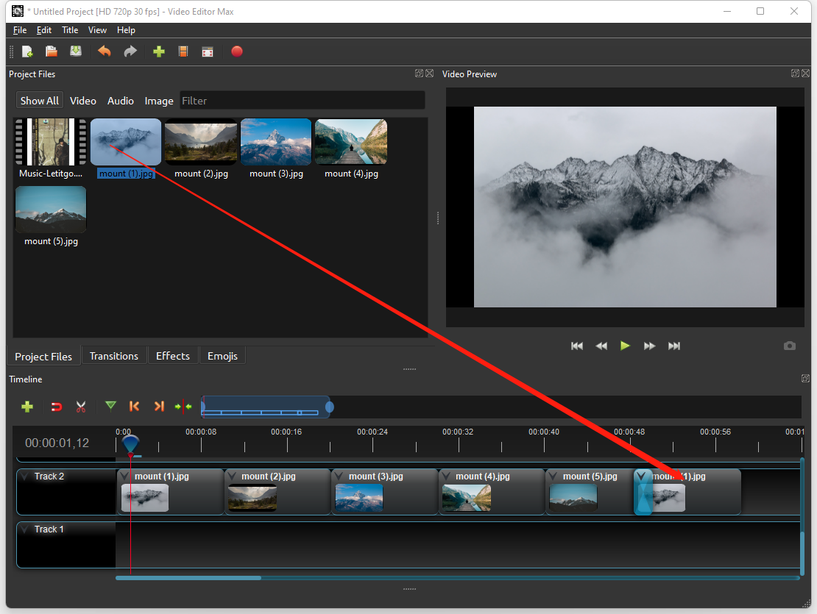Redo the last undone action
The height and width of the screenshot is (614, 817).
click(x=130, y=51)
